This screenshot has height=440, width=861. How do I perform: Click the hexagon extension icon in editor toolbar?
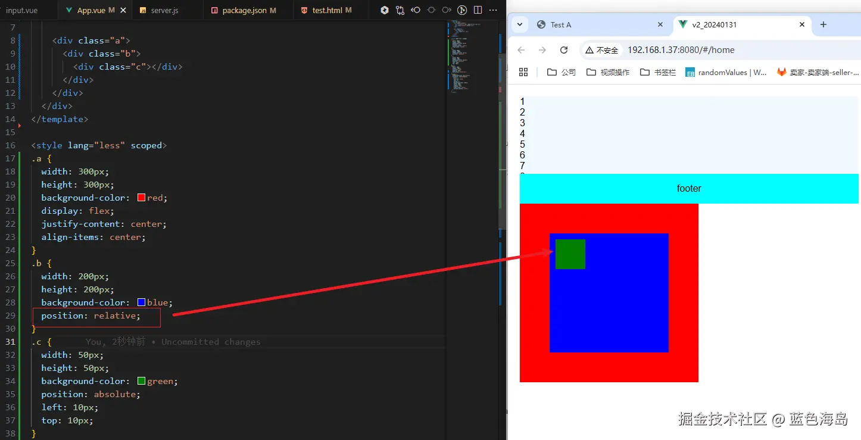coord(385,11)
